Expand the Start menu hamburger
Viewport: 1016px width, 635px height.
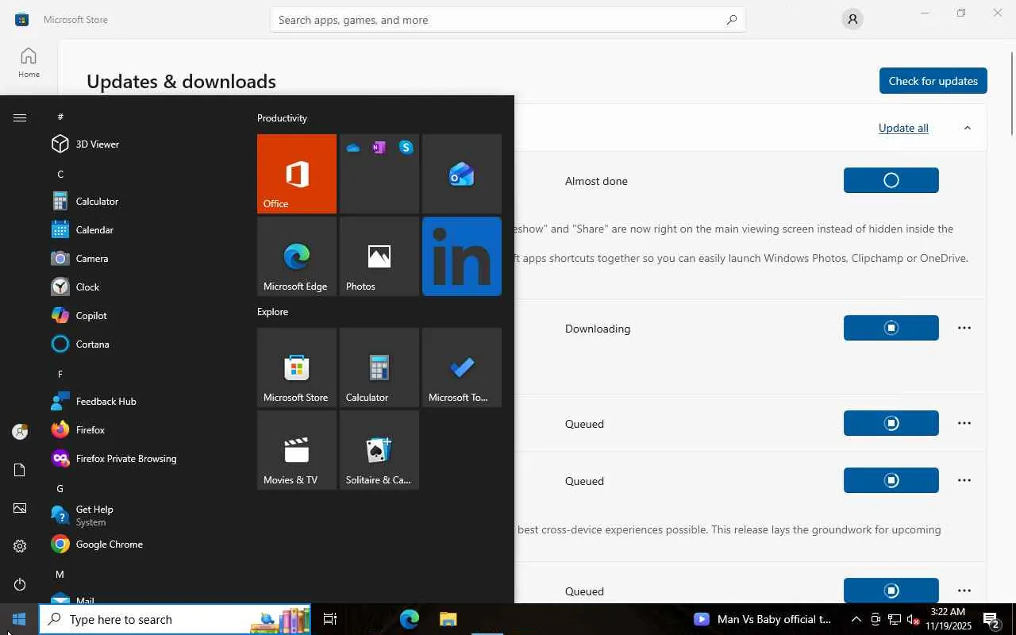click(20, 117)
